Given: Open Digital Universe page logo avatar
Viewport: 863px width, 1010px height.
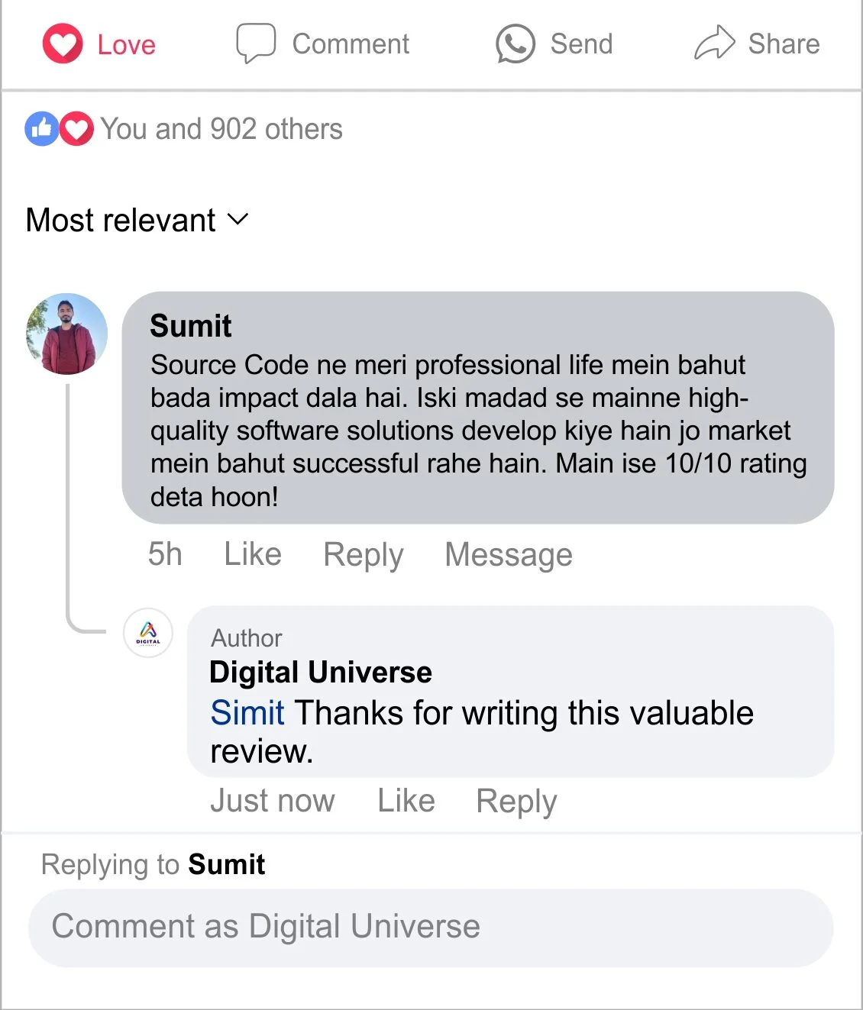Looking at the screenshot, I should tap(148, 633).
